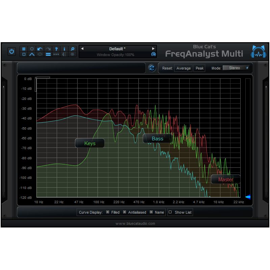Screen dimensions: 270x270
Task: Switch to the Peak reset option
Action: [x=199, y=68]
